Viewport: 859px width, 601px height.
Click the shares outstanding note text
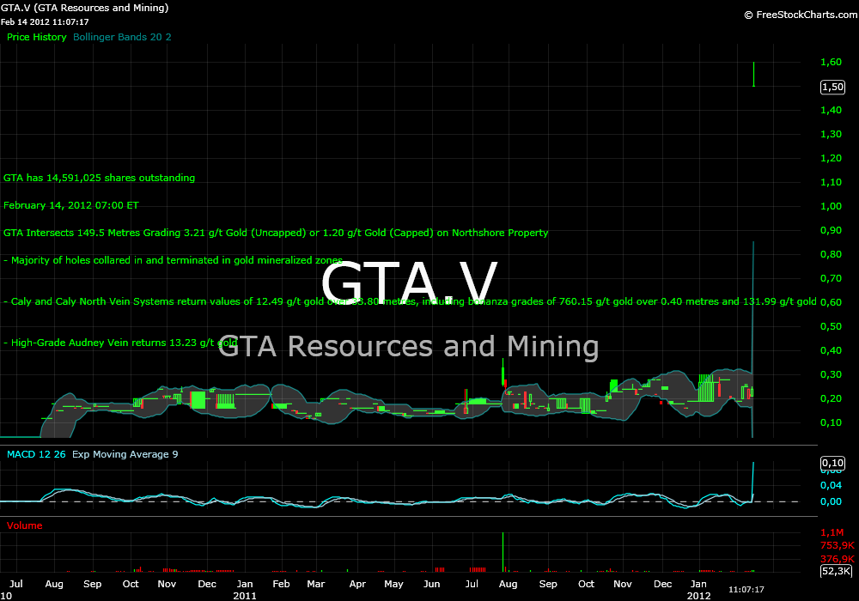coord(99,178)
